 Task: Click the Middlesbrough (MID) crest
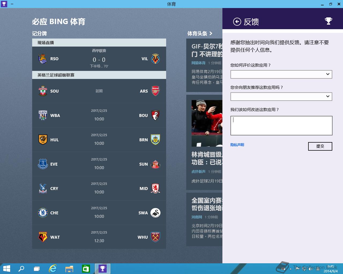point(155,189)
